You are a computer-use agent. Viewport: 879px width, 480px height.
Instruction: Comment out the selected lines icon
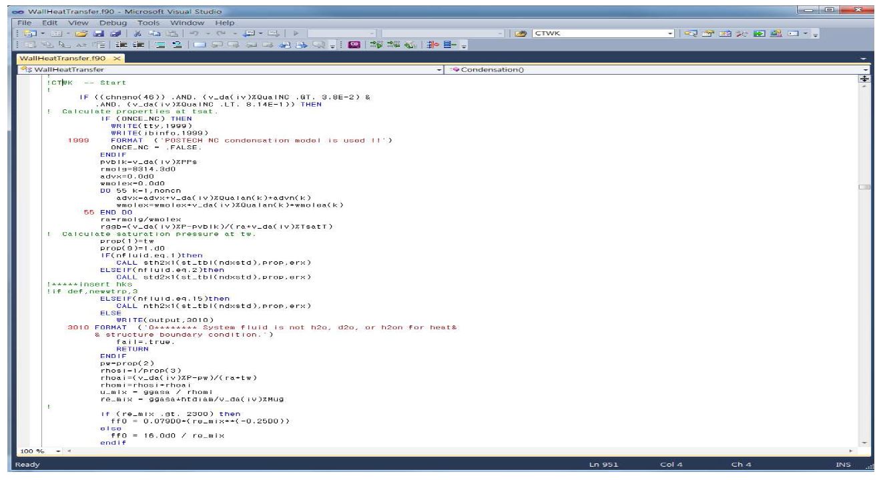point(162,46)
